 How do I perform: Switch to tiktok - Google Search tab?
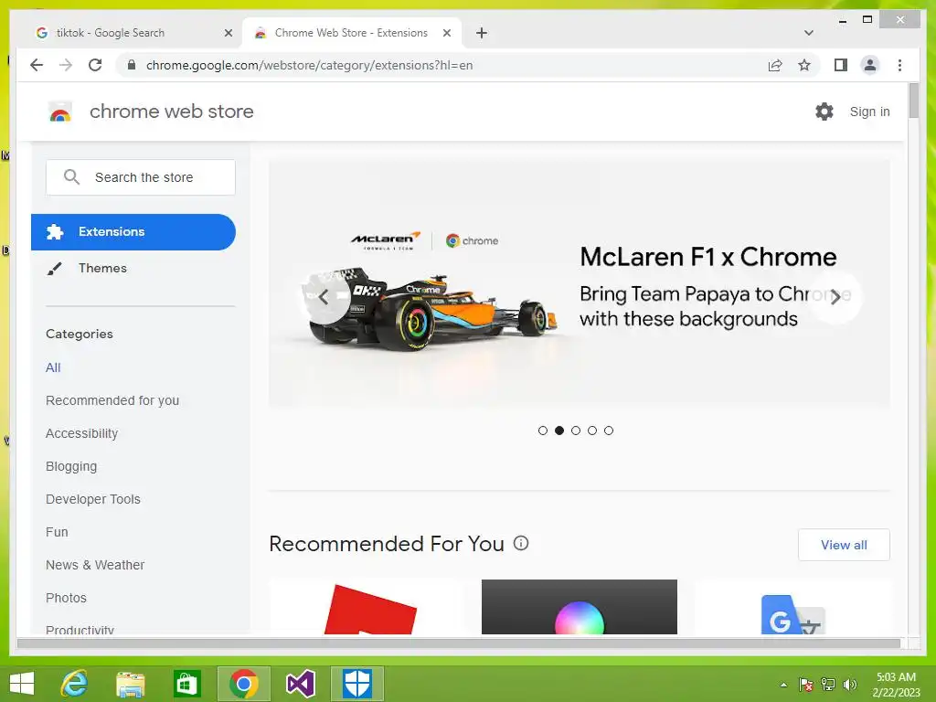132,33
